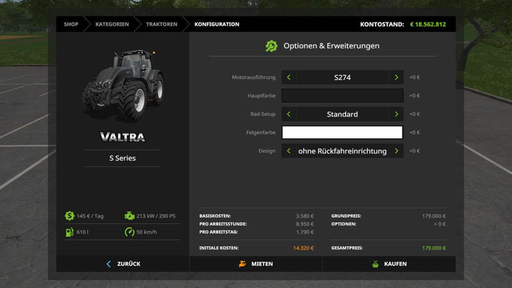This screenshot has height=288, width=512.
Task: Click the hand icon beside Mieten
Action: 243,264
